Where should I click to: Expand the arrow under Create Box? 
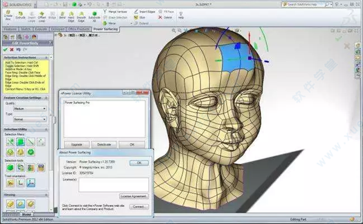coord(8,24)
